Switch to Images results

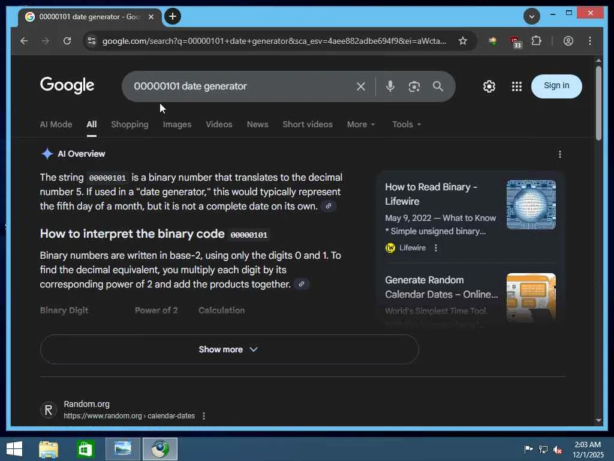[177, 124]
